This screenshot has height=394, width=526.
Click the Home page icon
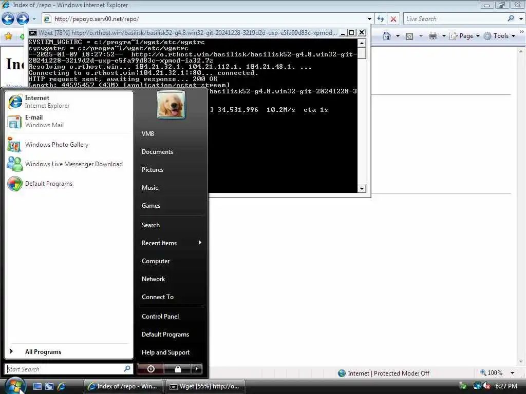click(x=387, y=36)
